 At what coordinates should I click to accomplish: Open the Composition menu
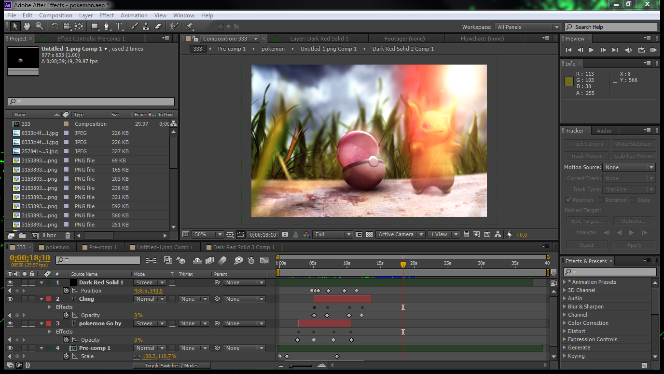(x=55, y=15)
